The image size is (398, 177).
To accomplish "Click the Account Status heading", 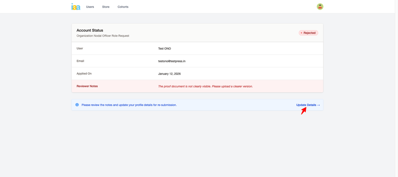I will (90, 30).
